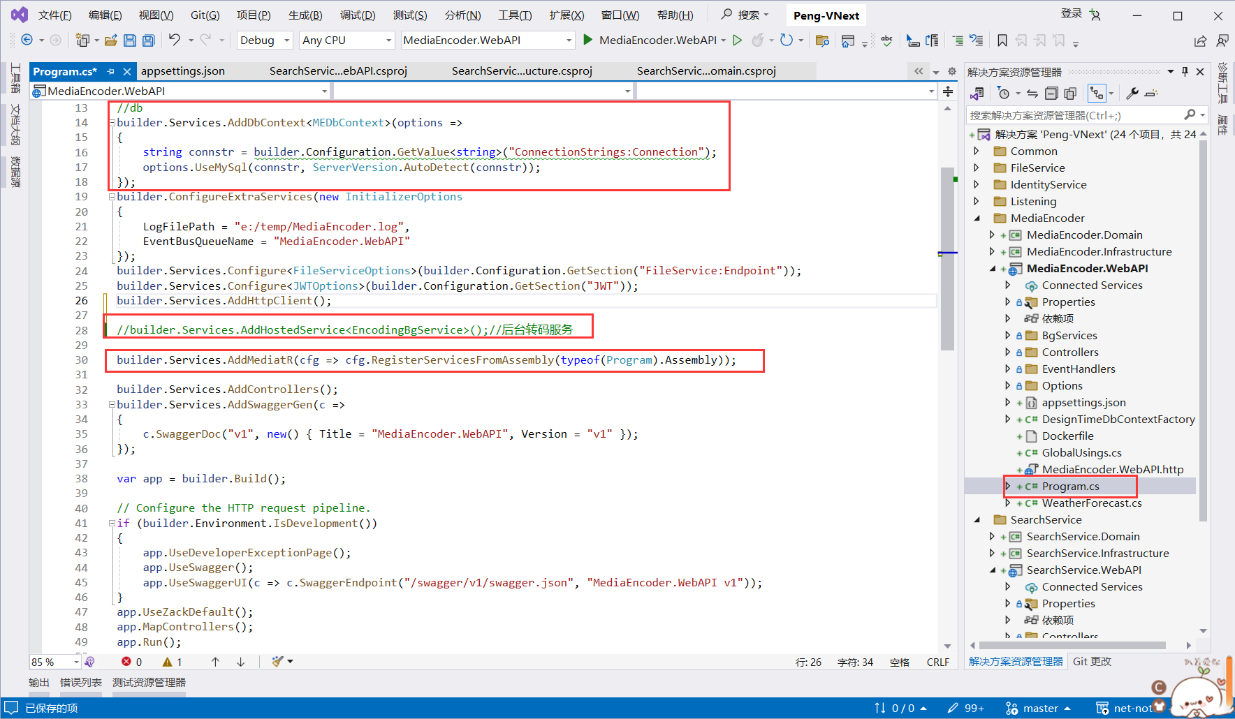This screenshot has width=1235, height=719.
Task: Click Start Without Debugging outline play icon
Action: tap(737, 40)
